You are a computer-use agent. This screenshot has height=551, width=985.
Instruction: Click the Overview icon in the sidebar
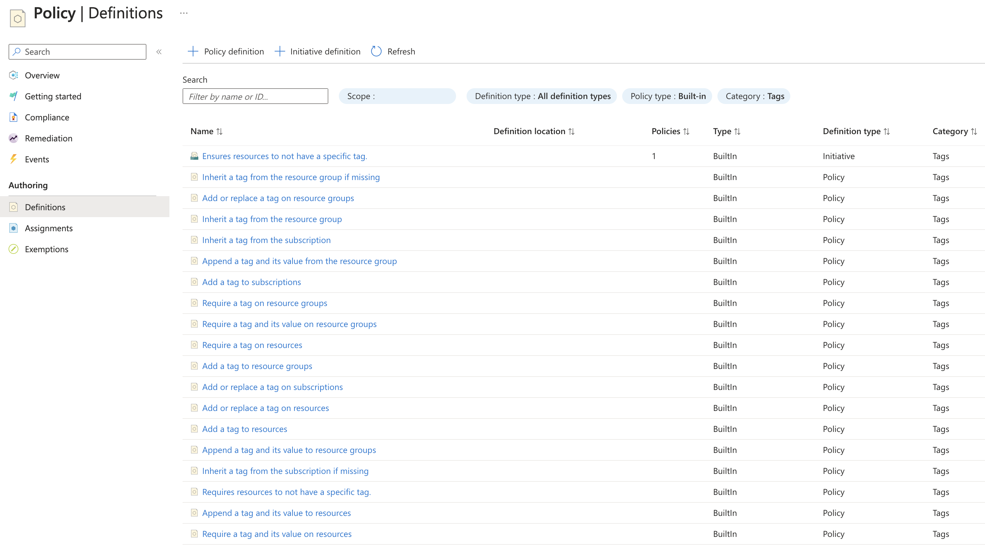tap(13, 75)
